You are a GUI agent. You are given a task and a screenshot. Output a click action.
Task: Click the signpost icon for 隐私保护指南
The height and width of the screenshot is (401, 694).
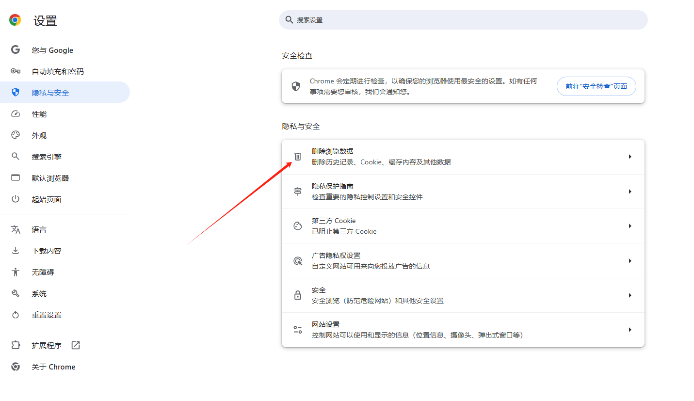coord(298,192)
